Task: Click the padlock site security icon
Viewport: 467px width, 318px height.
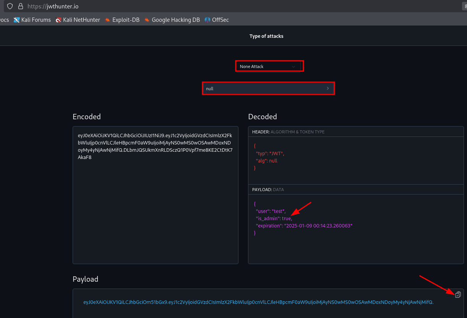Action: 21,6
